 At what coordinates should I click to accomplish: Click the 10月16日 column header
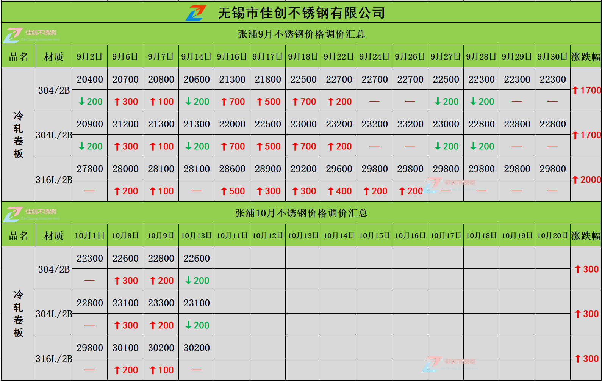[410, 235]
